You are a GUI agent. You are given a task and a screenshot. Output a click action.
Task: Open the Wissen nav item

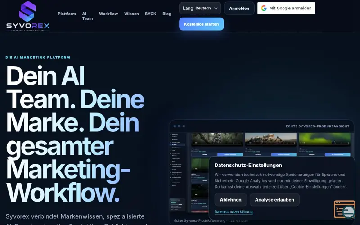pos(131,14)
